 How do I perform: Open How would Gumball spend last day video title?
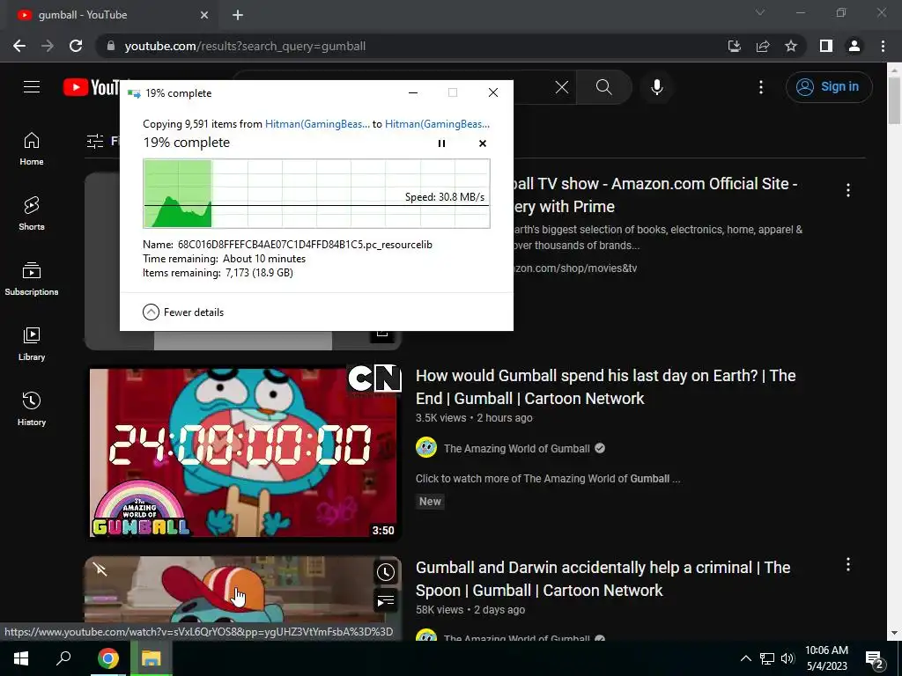(606, 387)
